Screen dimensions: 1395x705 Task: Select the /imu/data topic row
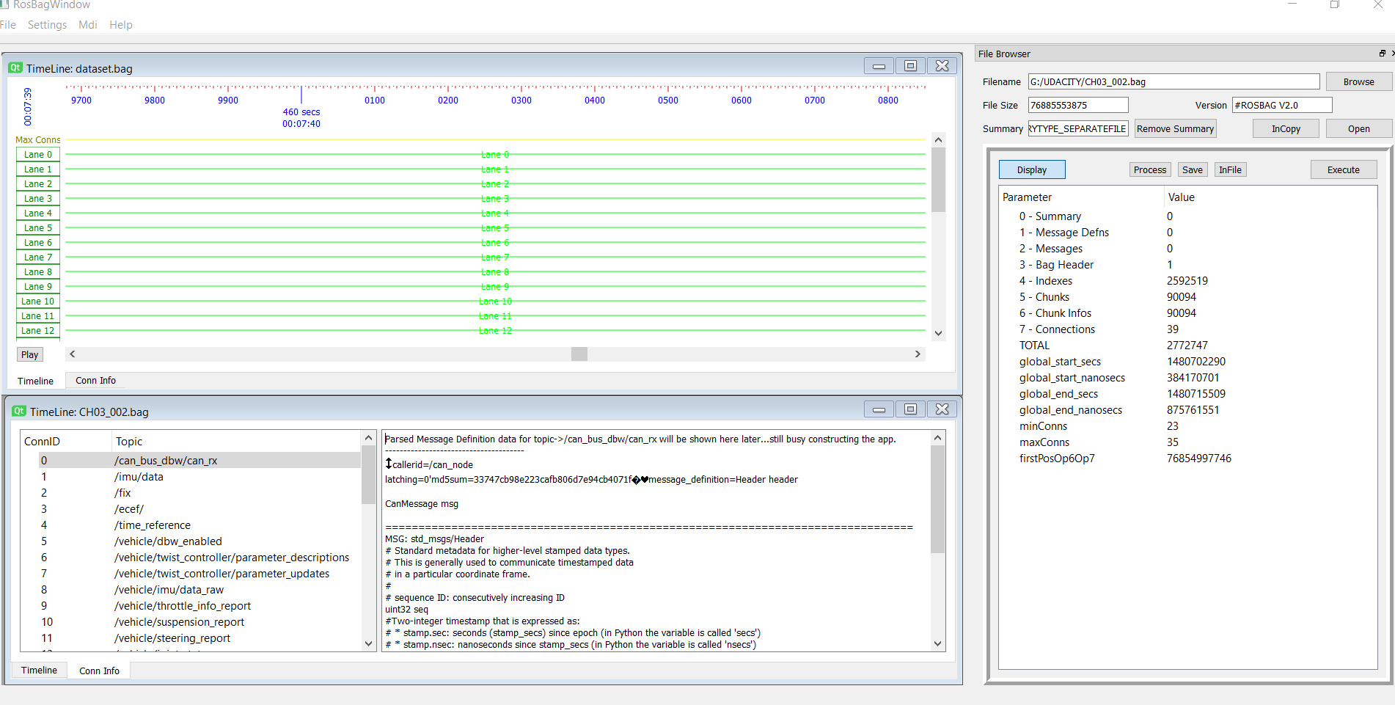point(139,477)
